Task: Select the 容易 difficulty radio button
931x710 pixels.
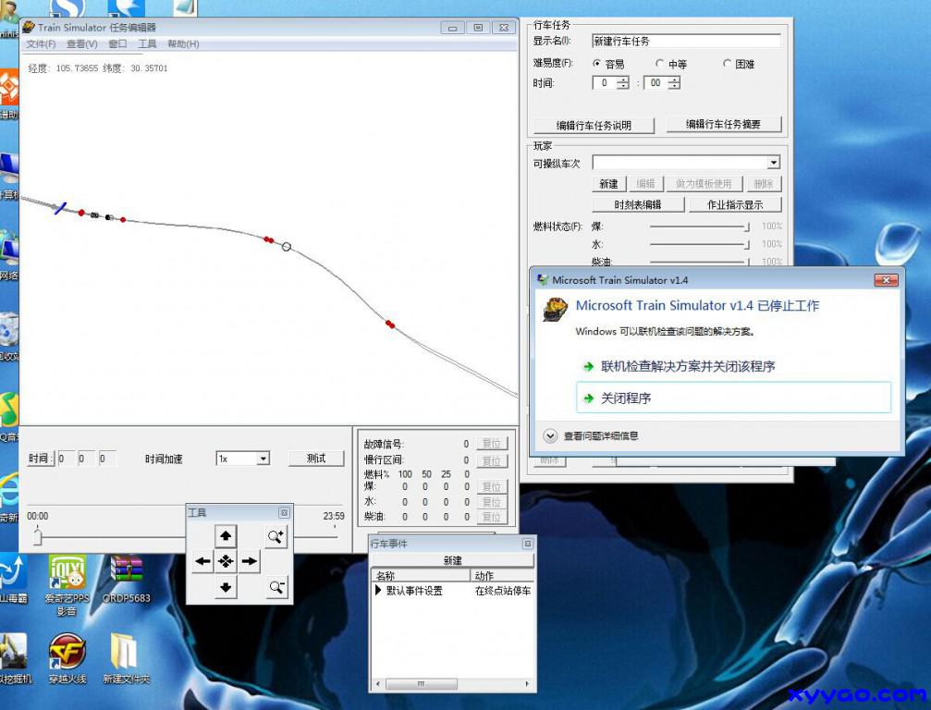Action: pos(596,64)
